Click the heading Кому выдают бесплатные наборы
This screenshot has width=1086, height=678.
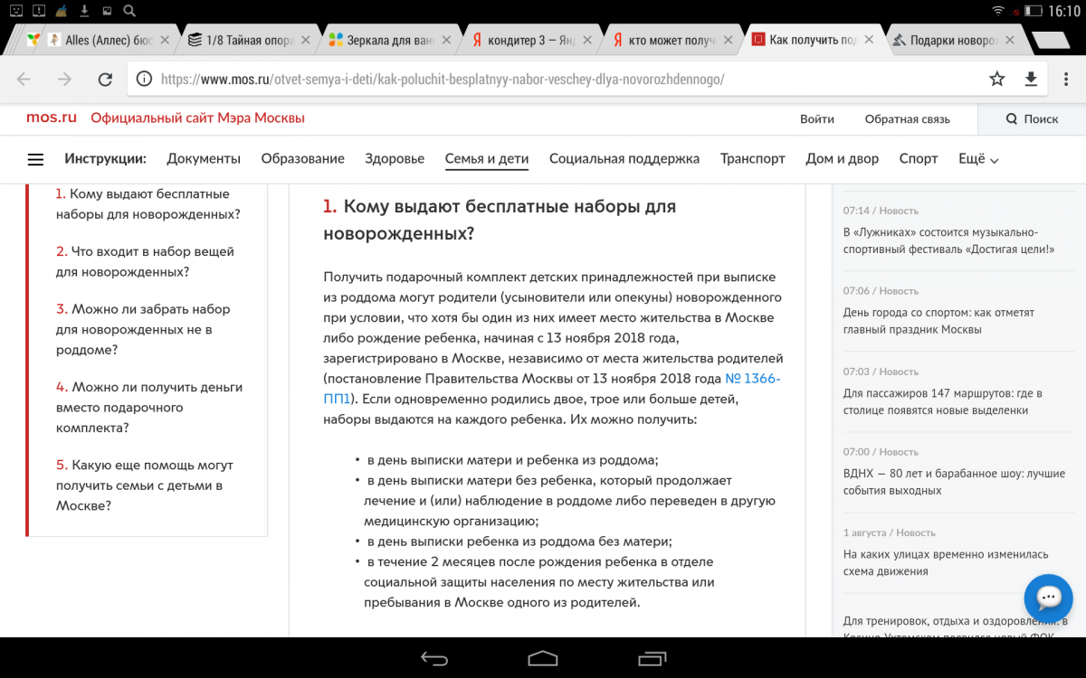pos(500,220)
